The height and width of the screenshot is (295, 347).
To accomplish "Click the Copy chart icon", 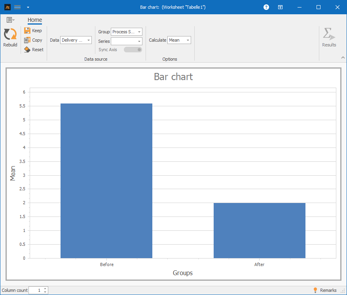I will click(27, 40).
